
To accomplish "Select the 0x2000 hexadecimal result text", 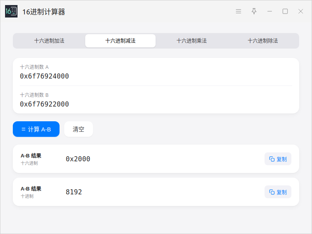I will [x=78, y=159].
